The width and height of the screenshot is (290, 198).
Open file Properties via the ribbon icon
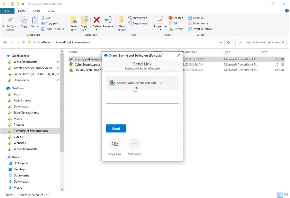click(x=160, y=23)
